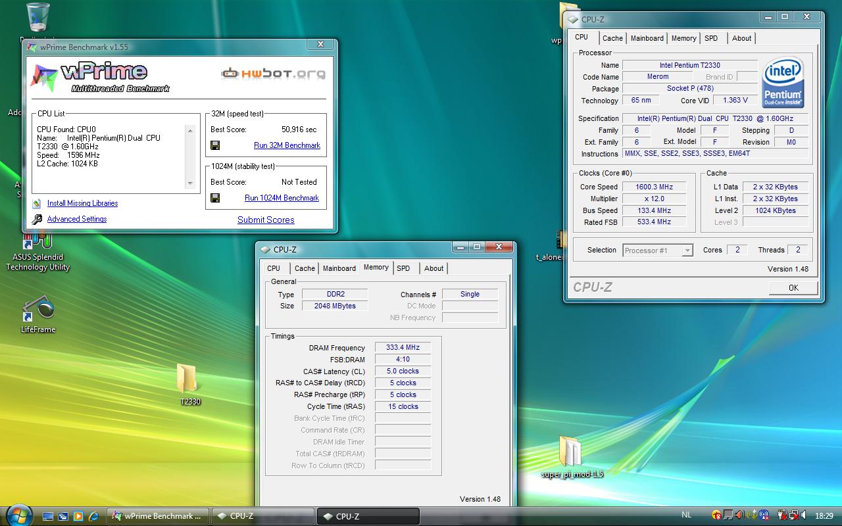842x526 pixels.
Task: Open About tab in CPU-Z timings window
Action: (x=434, y=268)
